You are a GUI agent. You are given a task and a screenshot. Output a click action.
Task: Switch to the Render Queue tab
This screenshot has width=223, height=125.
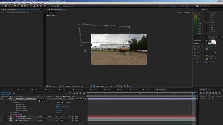point(7,90)
